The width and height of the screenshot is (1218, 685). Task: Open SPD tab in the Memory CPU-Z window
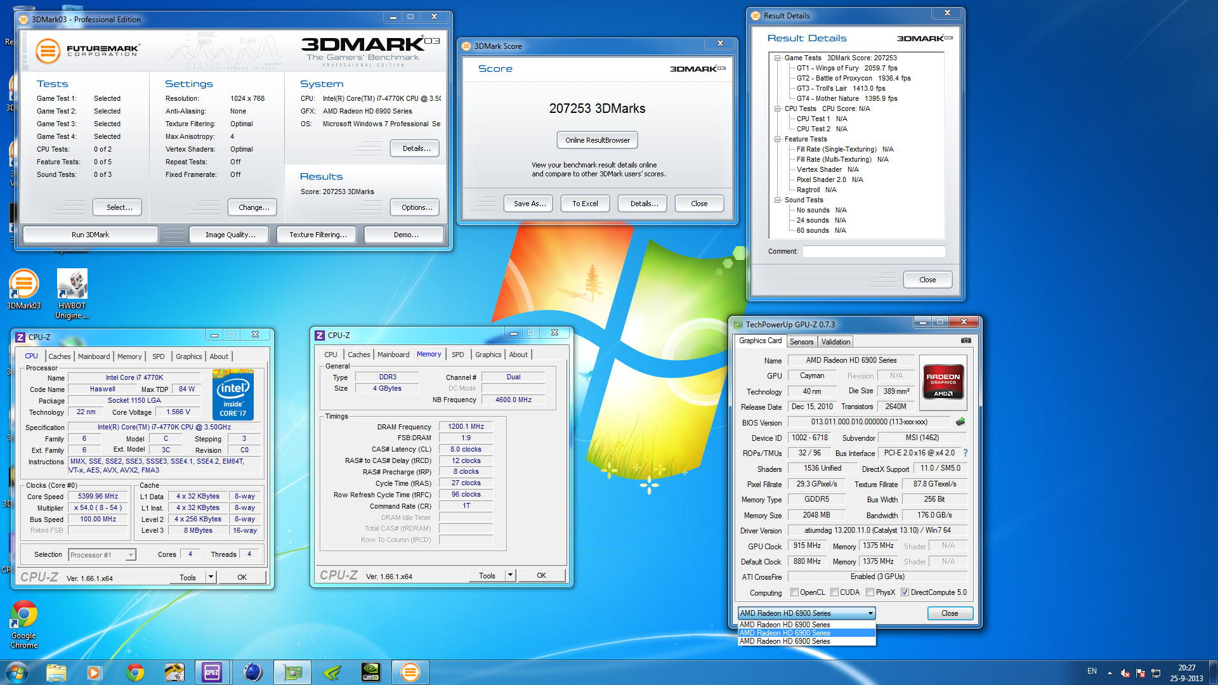[x=458, y=355]
